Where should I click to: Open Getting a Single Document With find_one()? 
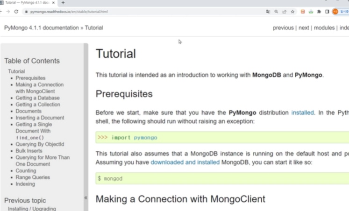coord(34,131)
